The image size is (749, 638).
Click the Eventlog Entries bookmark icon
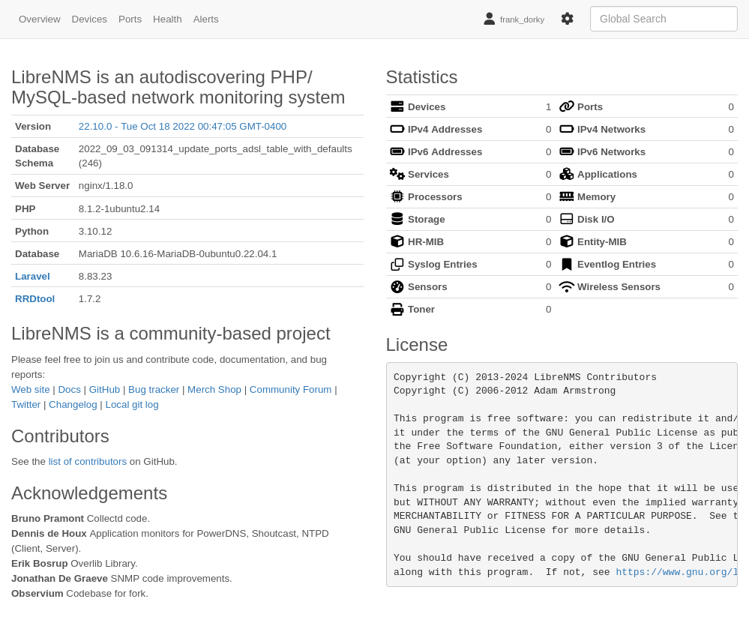coord(566,264)
